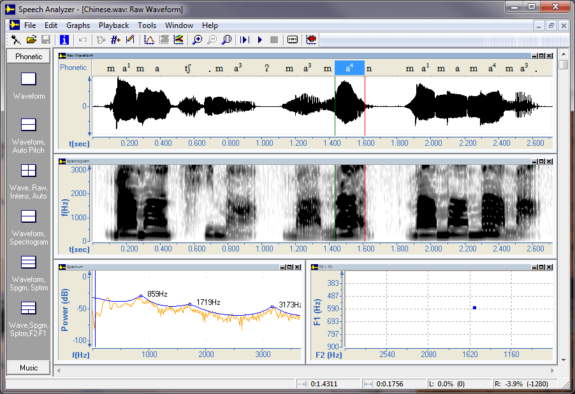Image resolution: width=575 pixels, height=394 pixels.
Task: Open the Help menu
Action: click(210, 25)
